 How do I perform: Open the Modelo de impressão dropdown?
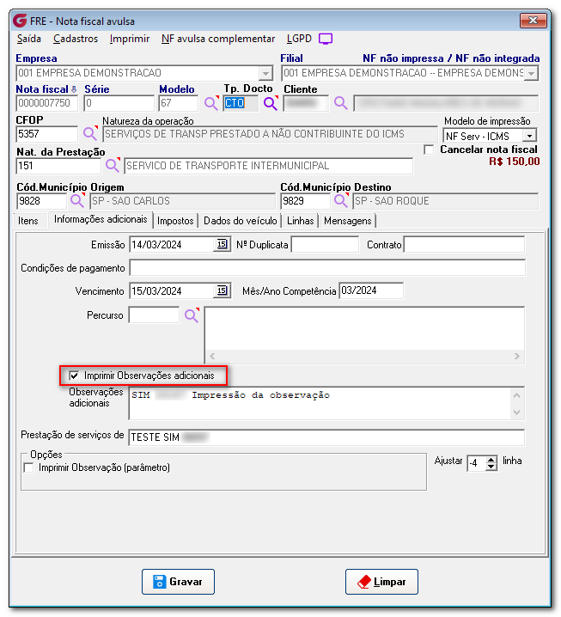(x=529, y=136)
